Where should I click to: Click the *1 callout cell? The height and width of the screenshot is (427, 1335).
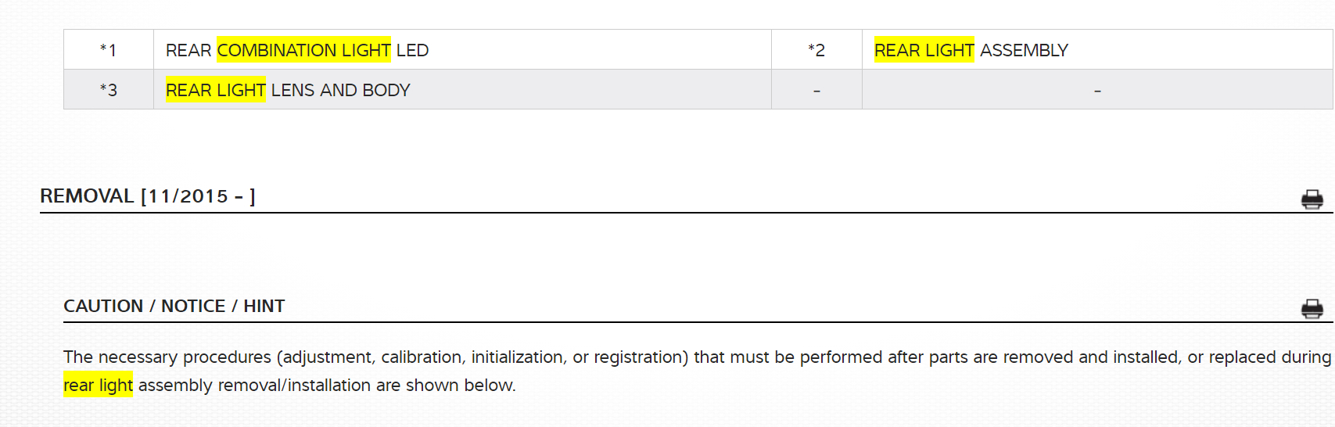(108, 50)
